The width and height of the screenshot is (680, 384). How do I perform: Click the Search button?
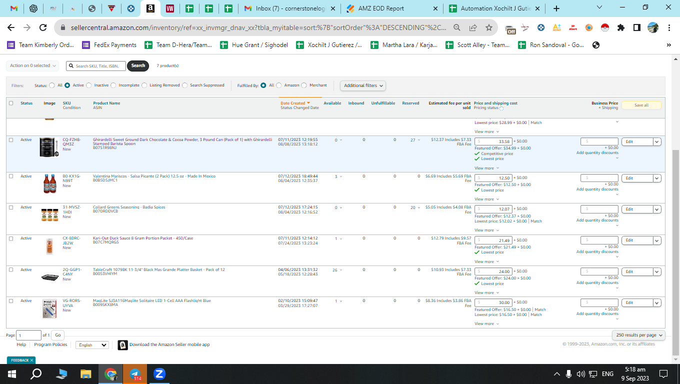(138, 65)
